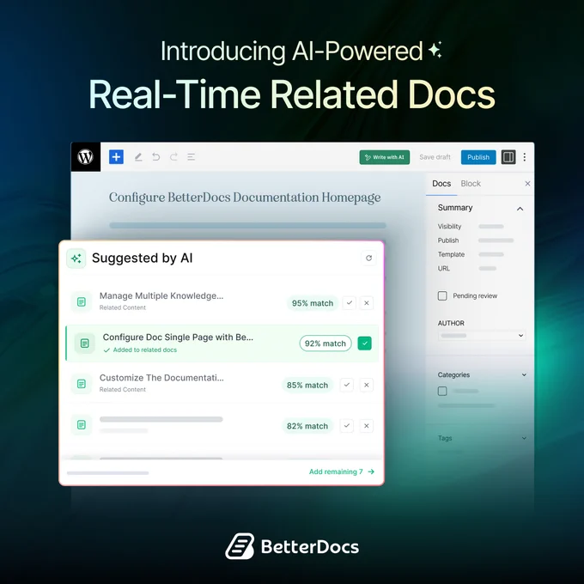Click Write with AI button
The height and width of the screenshot is (584, 584).
(x=385, y=157)
